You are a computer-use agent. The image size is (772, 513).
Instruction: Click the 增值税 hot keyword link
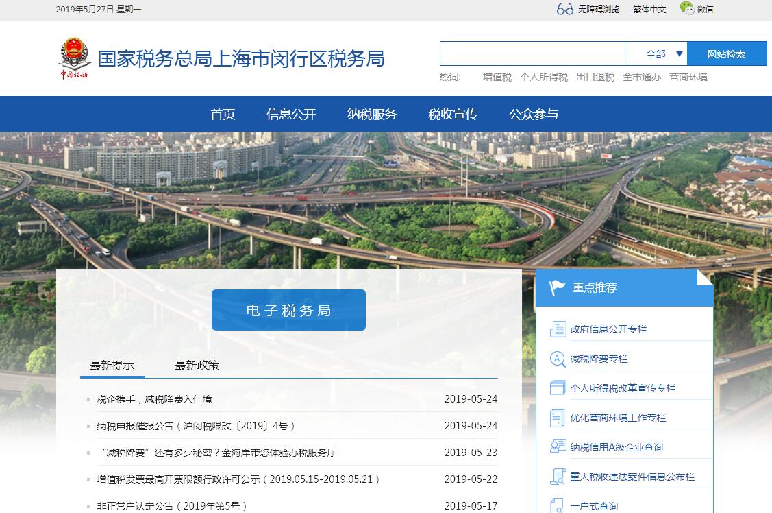497,77
